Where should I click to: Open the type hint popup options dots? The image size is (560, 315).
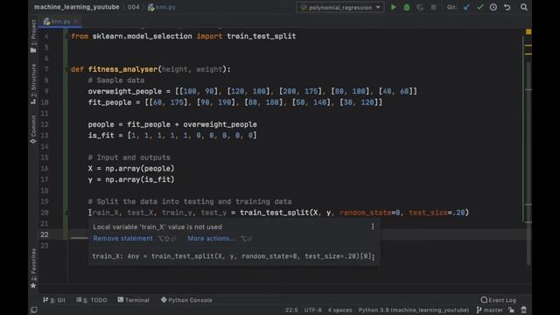(374, 256)
